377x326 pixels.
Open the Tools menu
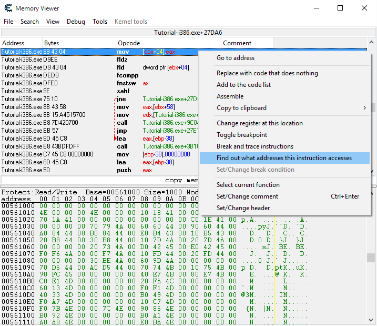(100, 22)
